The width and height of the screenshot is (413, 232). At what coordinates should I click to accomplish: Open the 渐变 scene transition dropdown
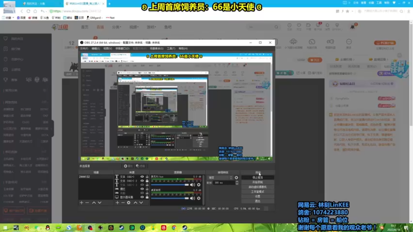(x=220, y=178)
